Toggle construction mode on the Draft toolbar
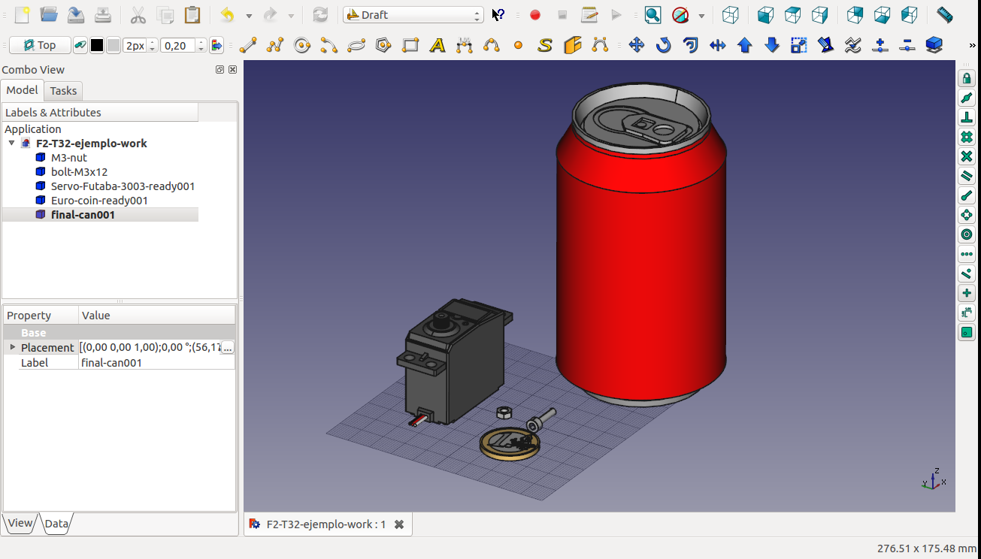The image size is (981, 559). point(80,46)
